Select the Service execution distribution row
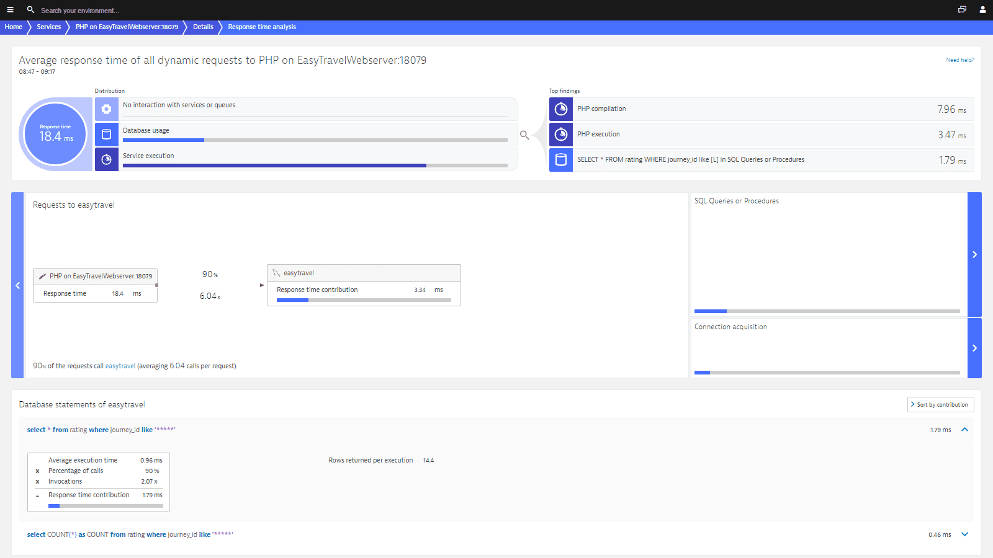 pos(306,160)
